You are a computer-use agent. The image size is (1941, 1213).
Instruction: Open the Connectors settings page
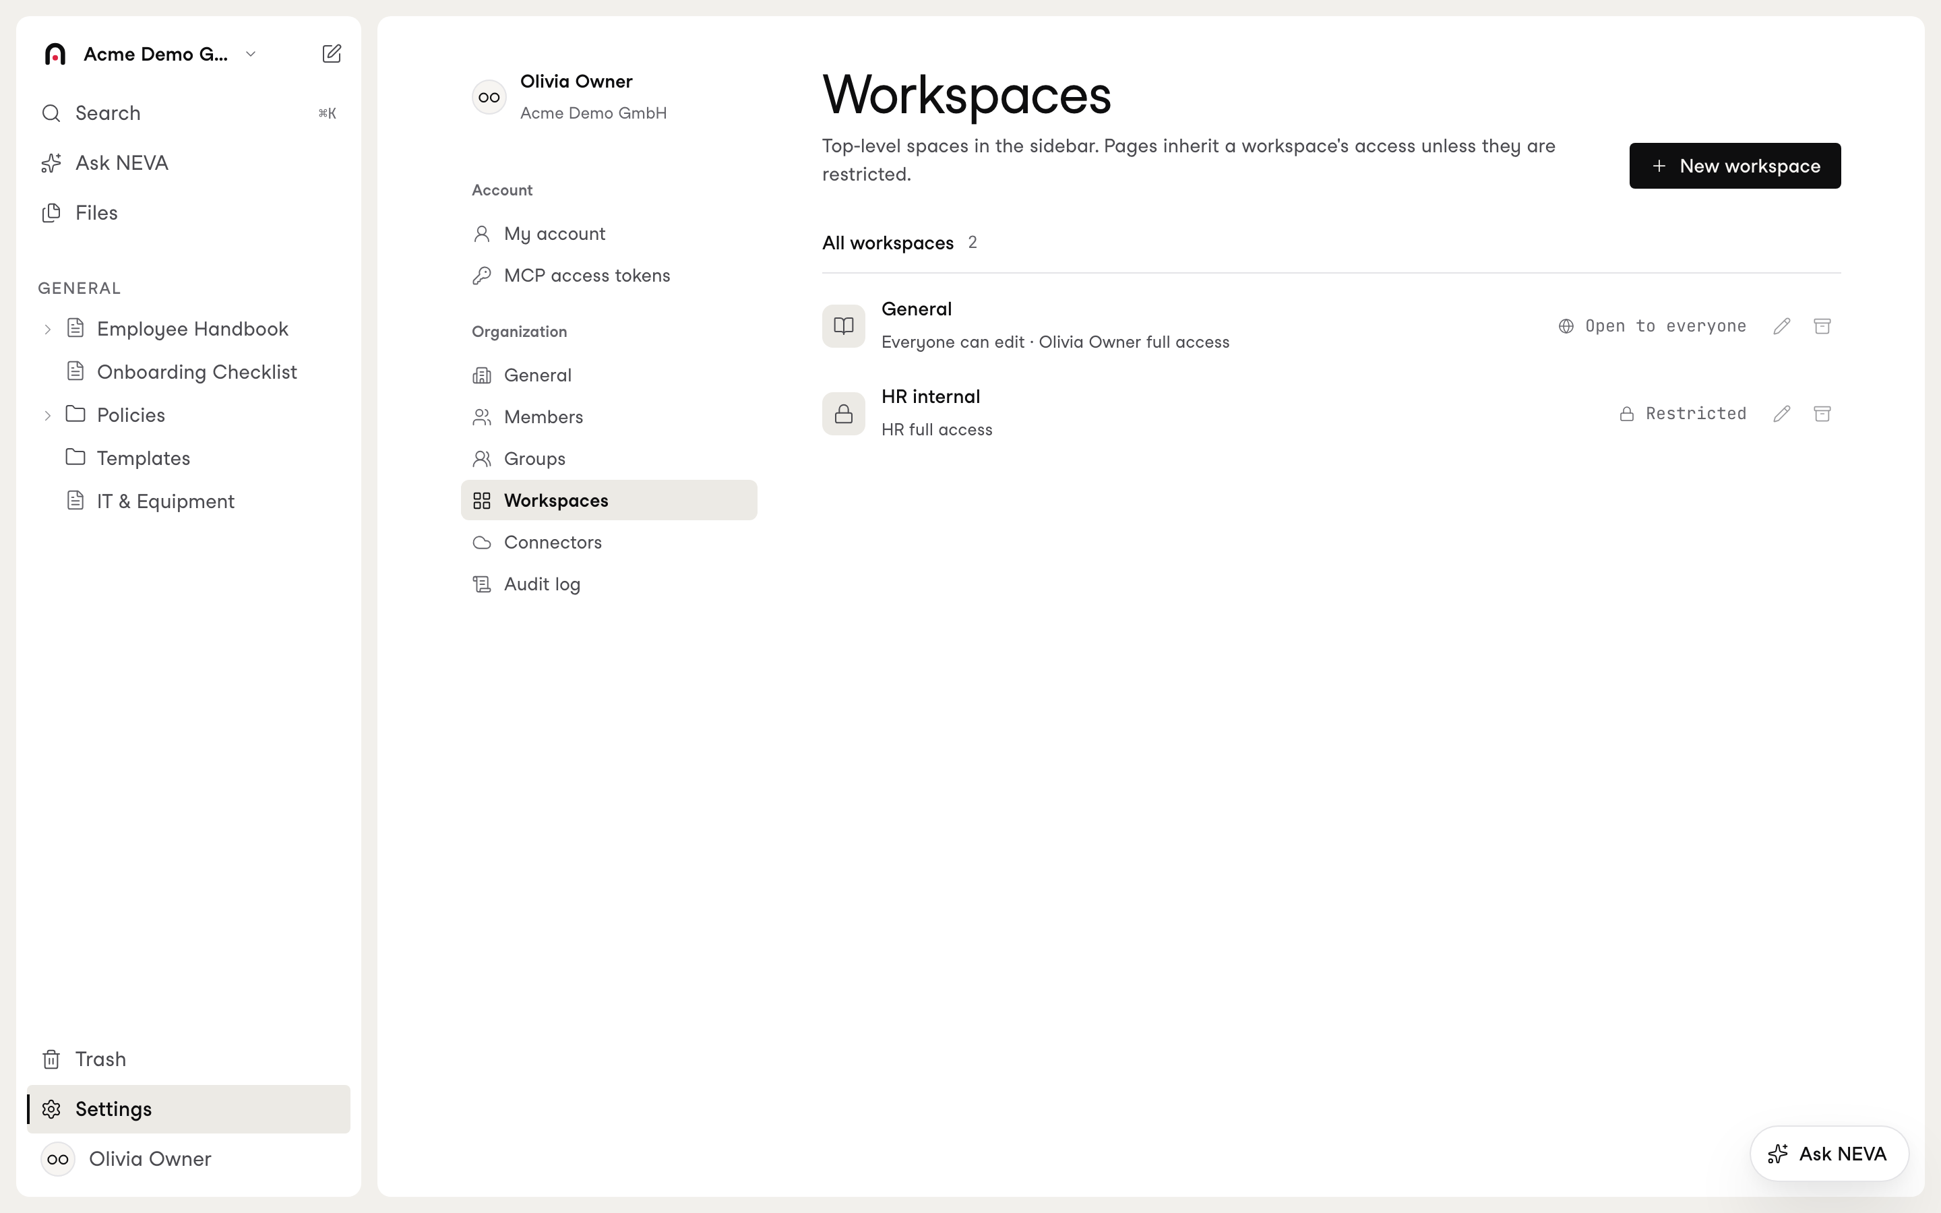[x=609, y=542]
